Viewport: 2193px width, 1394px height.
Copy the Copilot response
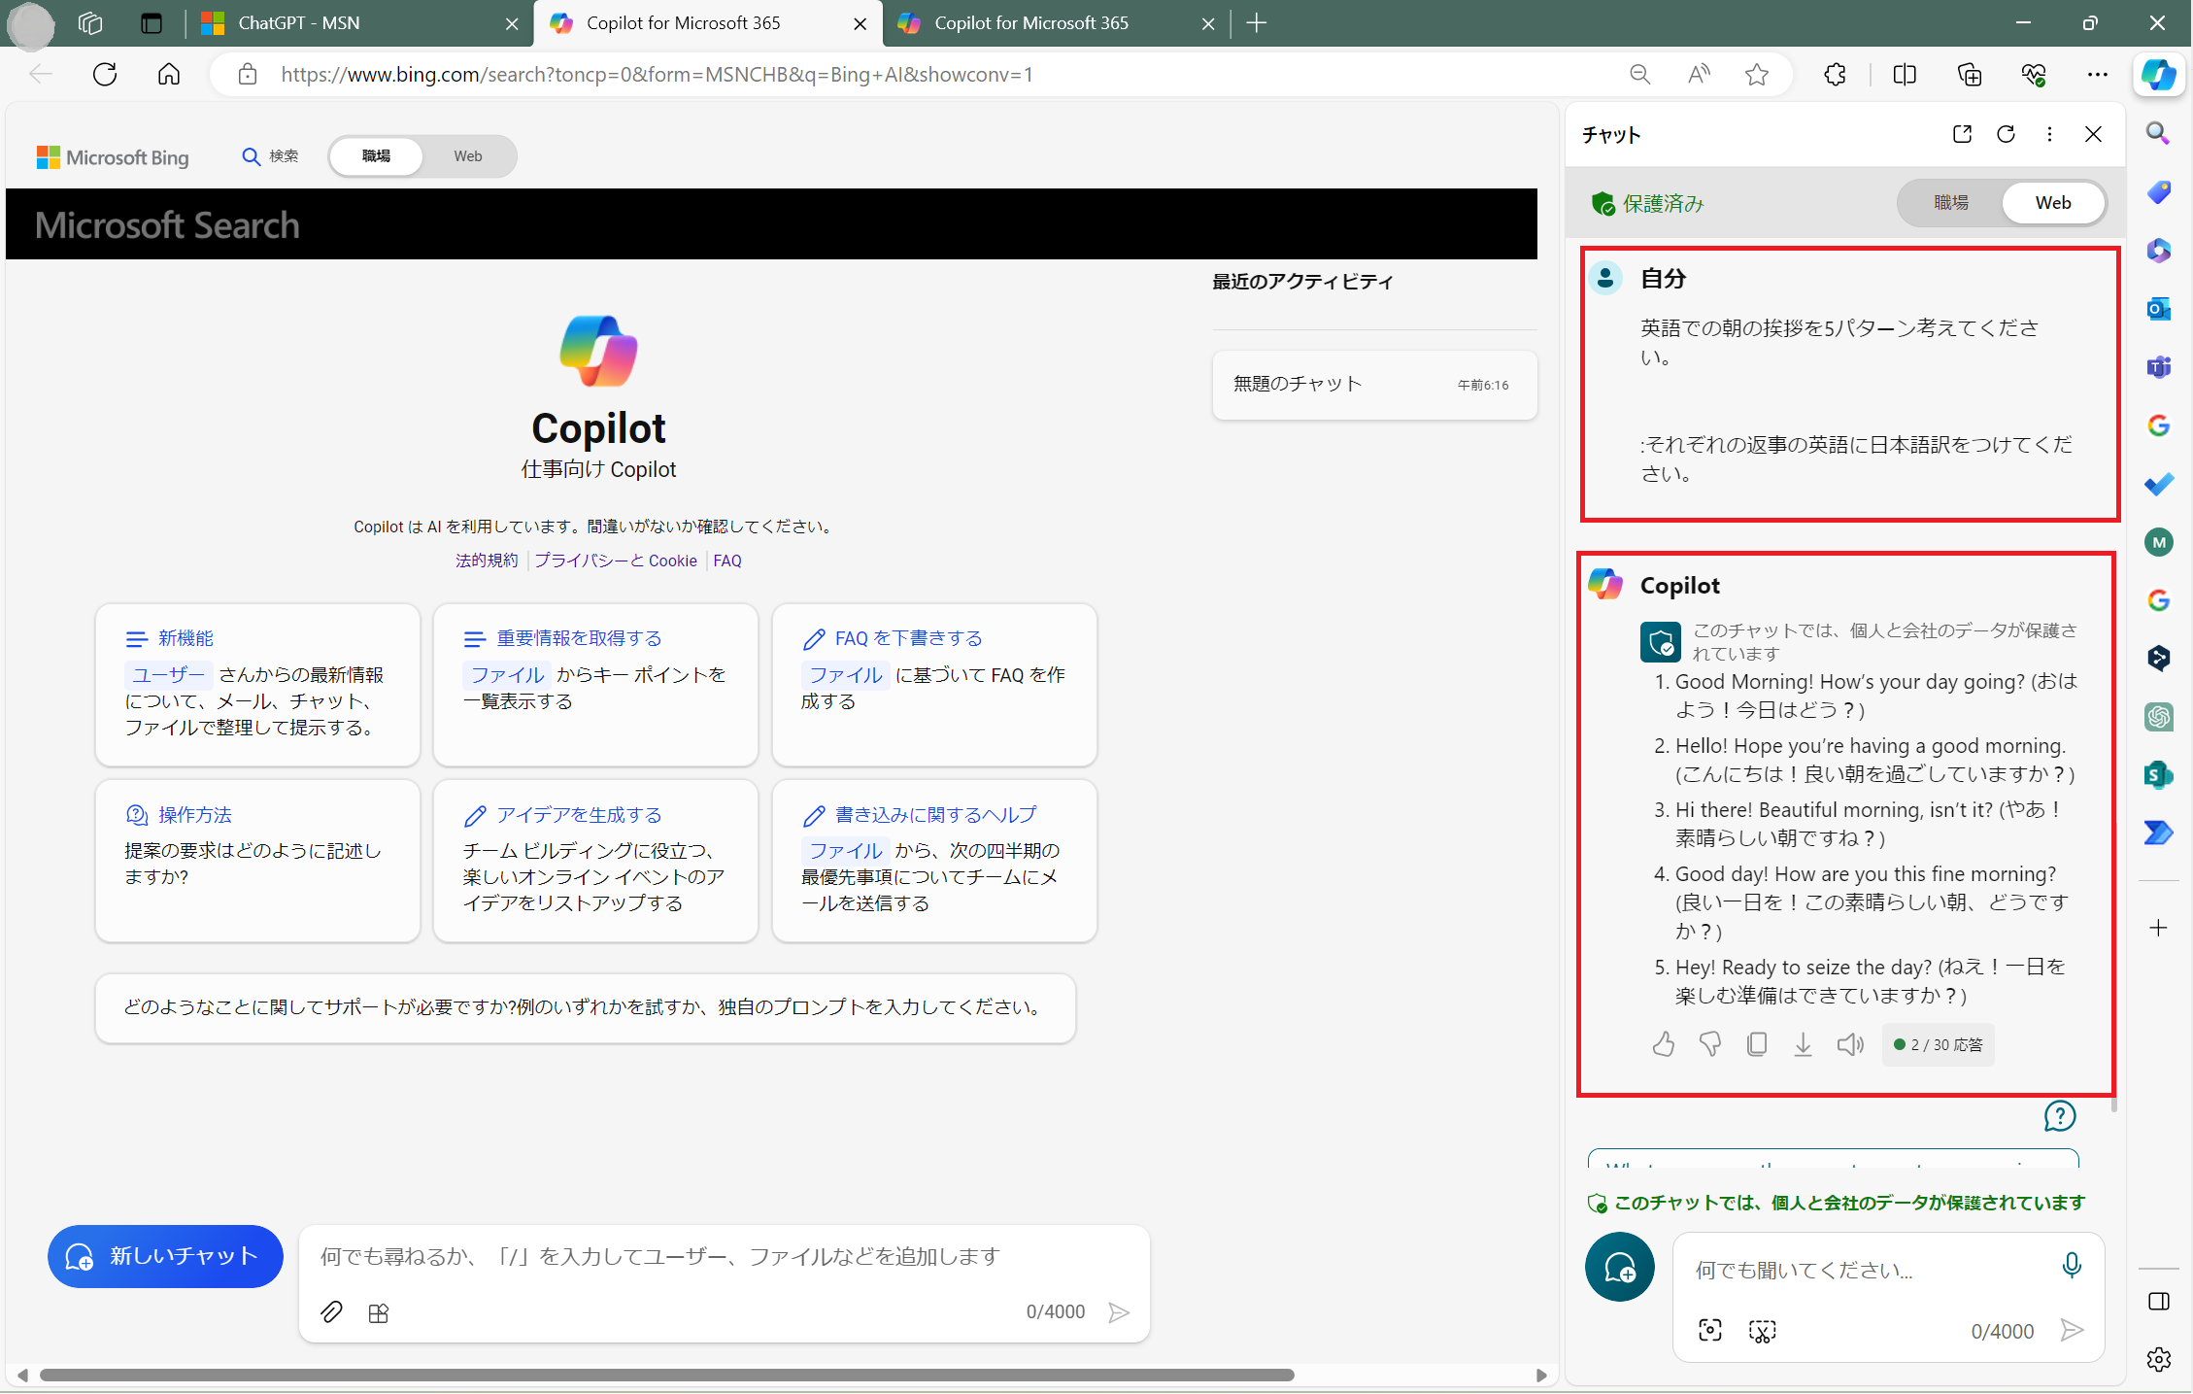(1756, 1044)
